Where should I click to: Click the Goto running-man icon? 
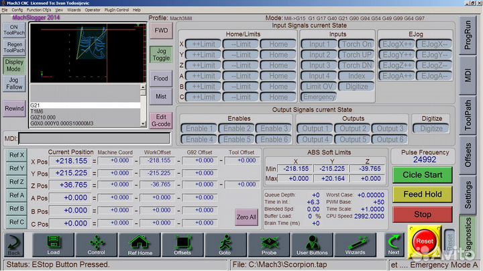225,246
